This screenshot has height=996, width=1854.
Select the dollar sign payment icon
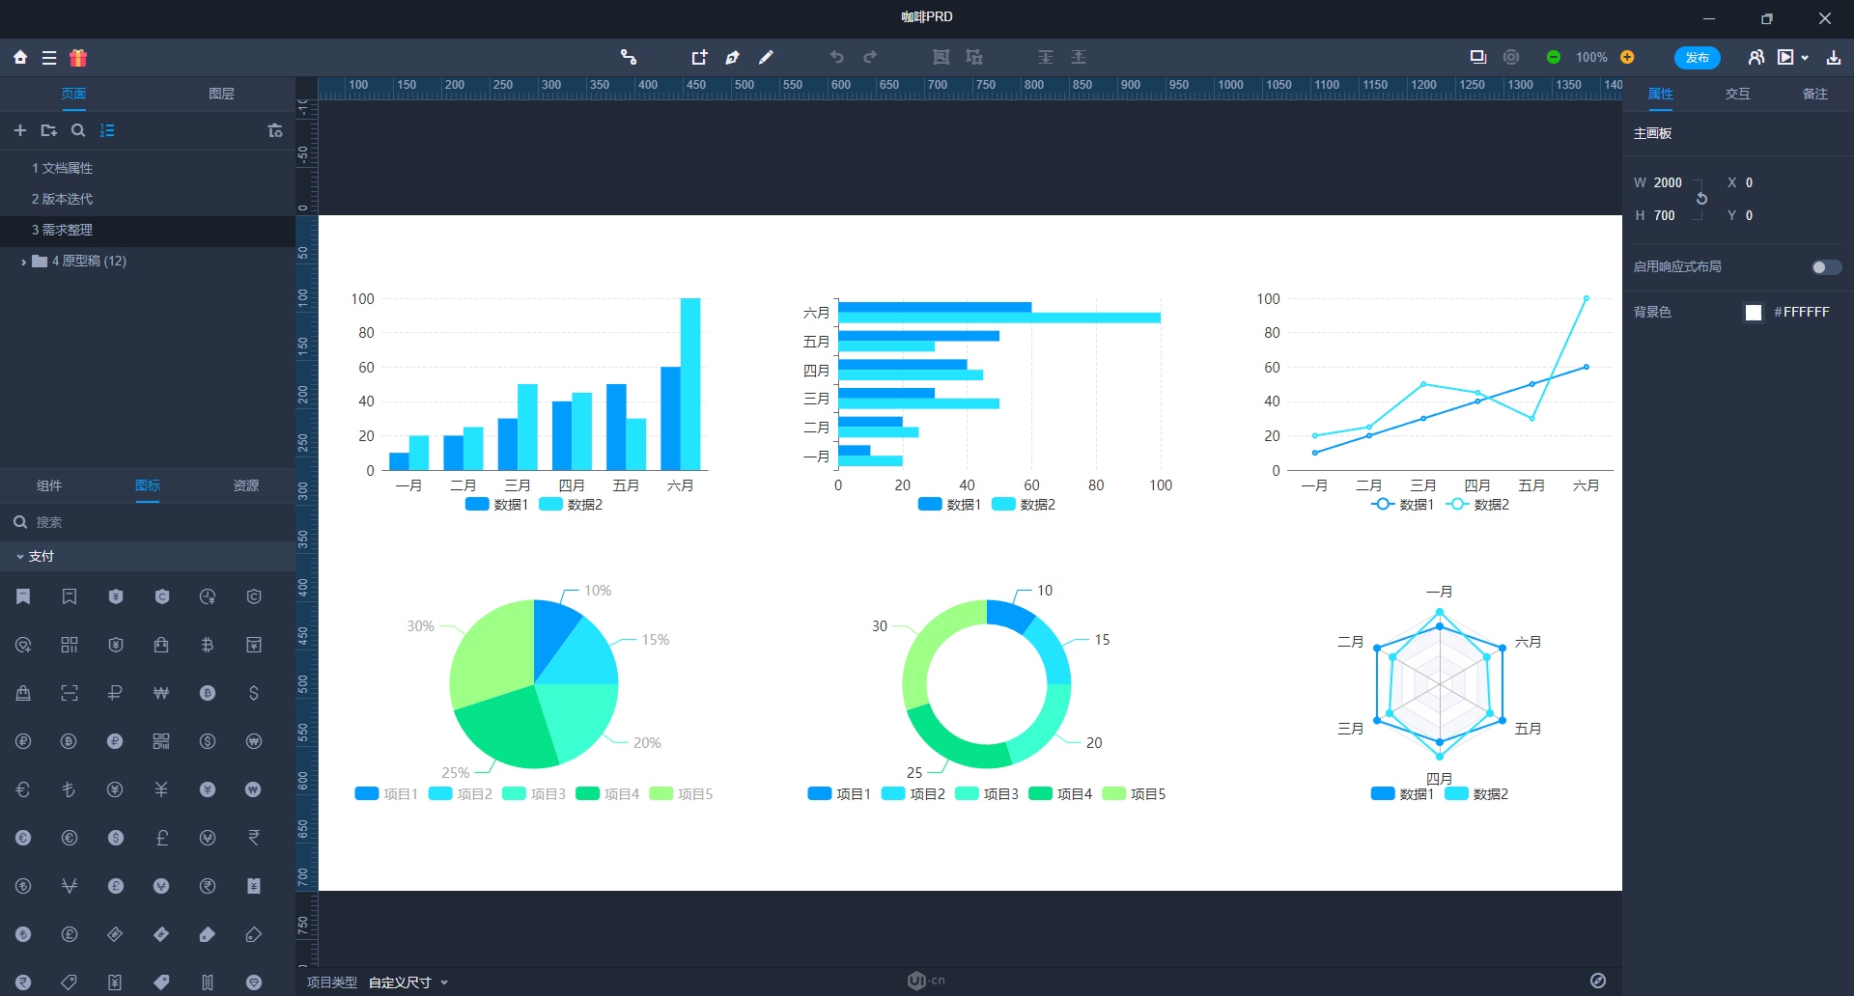click(x=254, y=693)
